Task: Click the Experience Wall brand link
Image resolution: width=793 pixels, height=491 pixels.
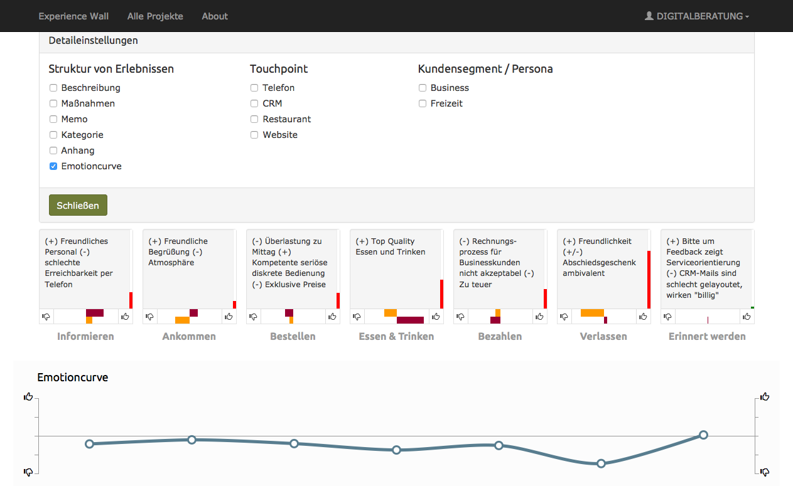Action: click(x=73, y=16)
